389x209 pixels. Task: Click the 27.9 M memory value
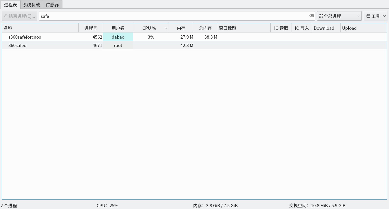(187, 37)
